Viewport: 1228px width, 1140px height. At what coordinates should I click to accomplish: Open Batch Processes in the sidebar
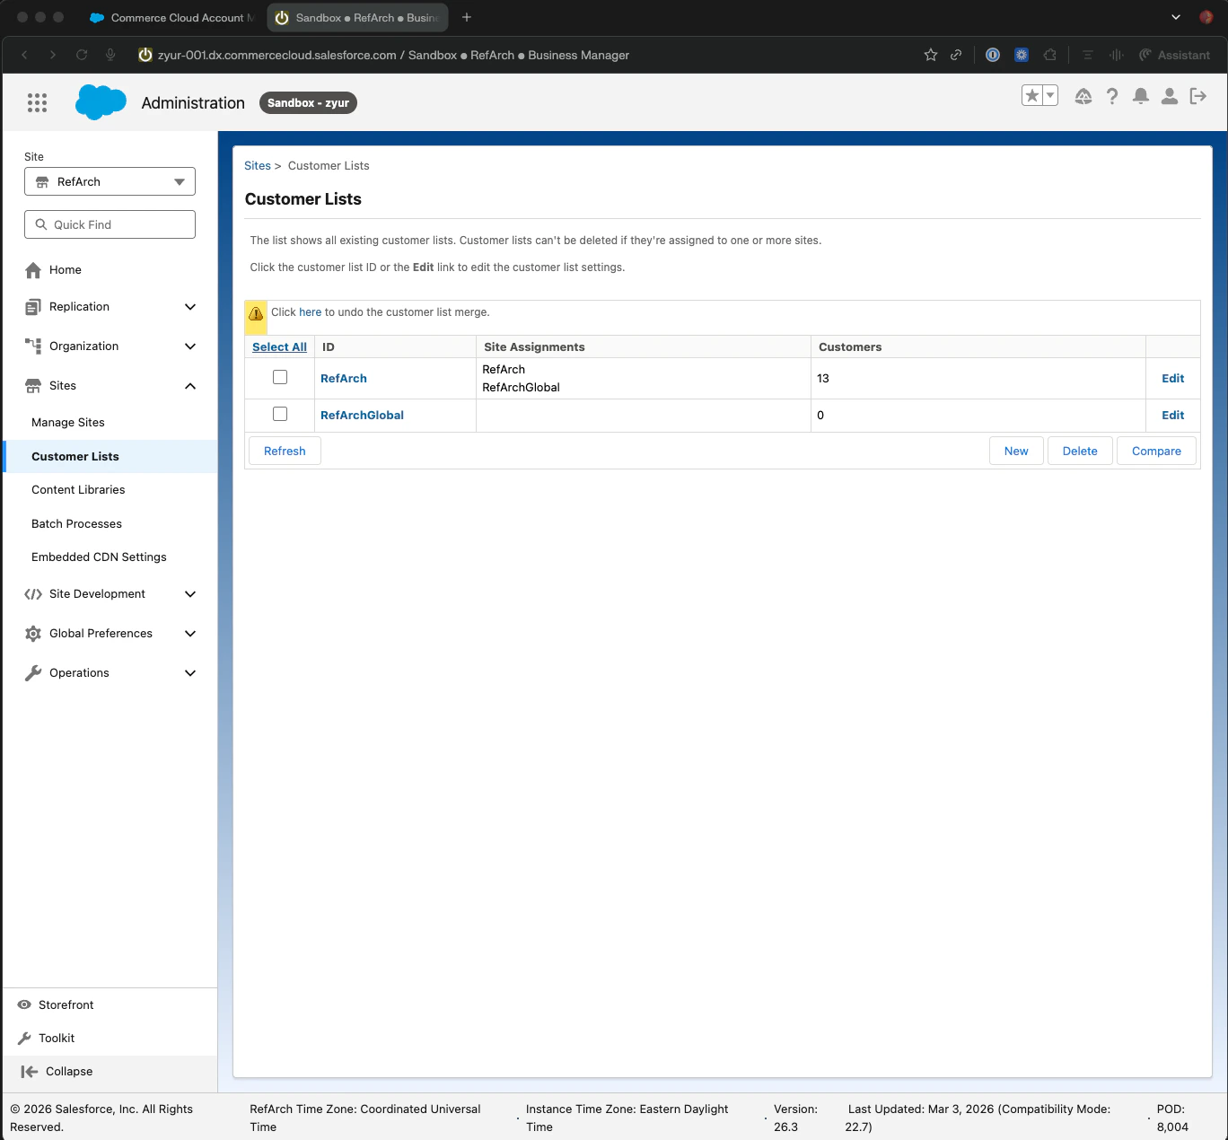(76, 524)
